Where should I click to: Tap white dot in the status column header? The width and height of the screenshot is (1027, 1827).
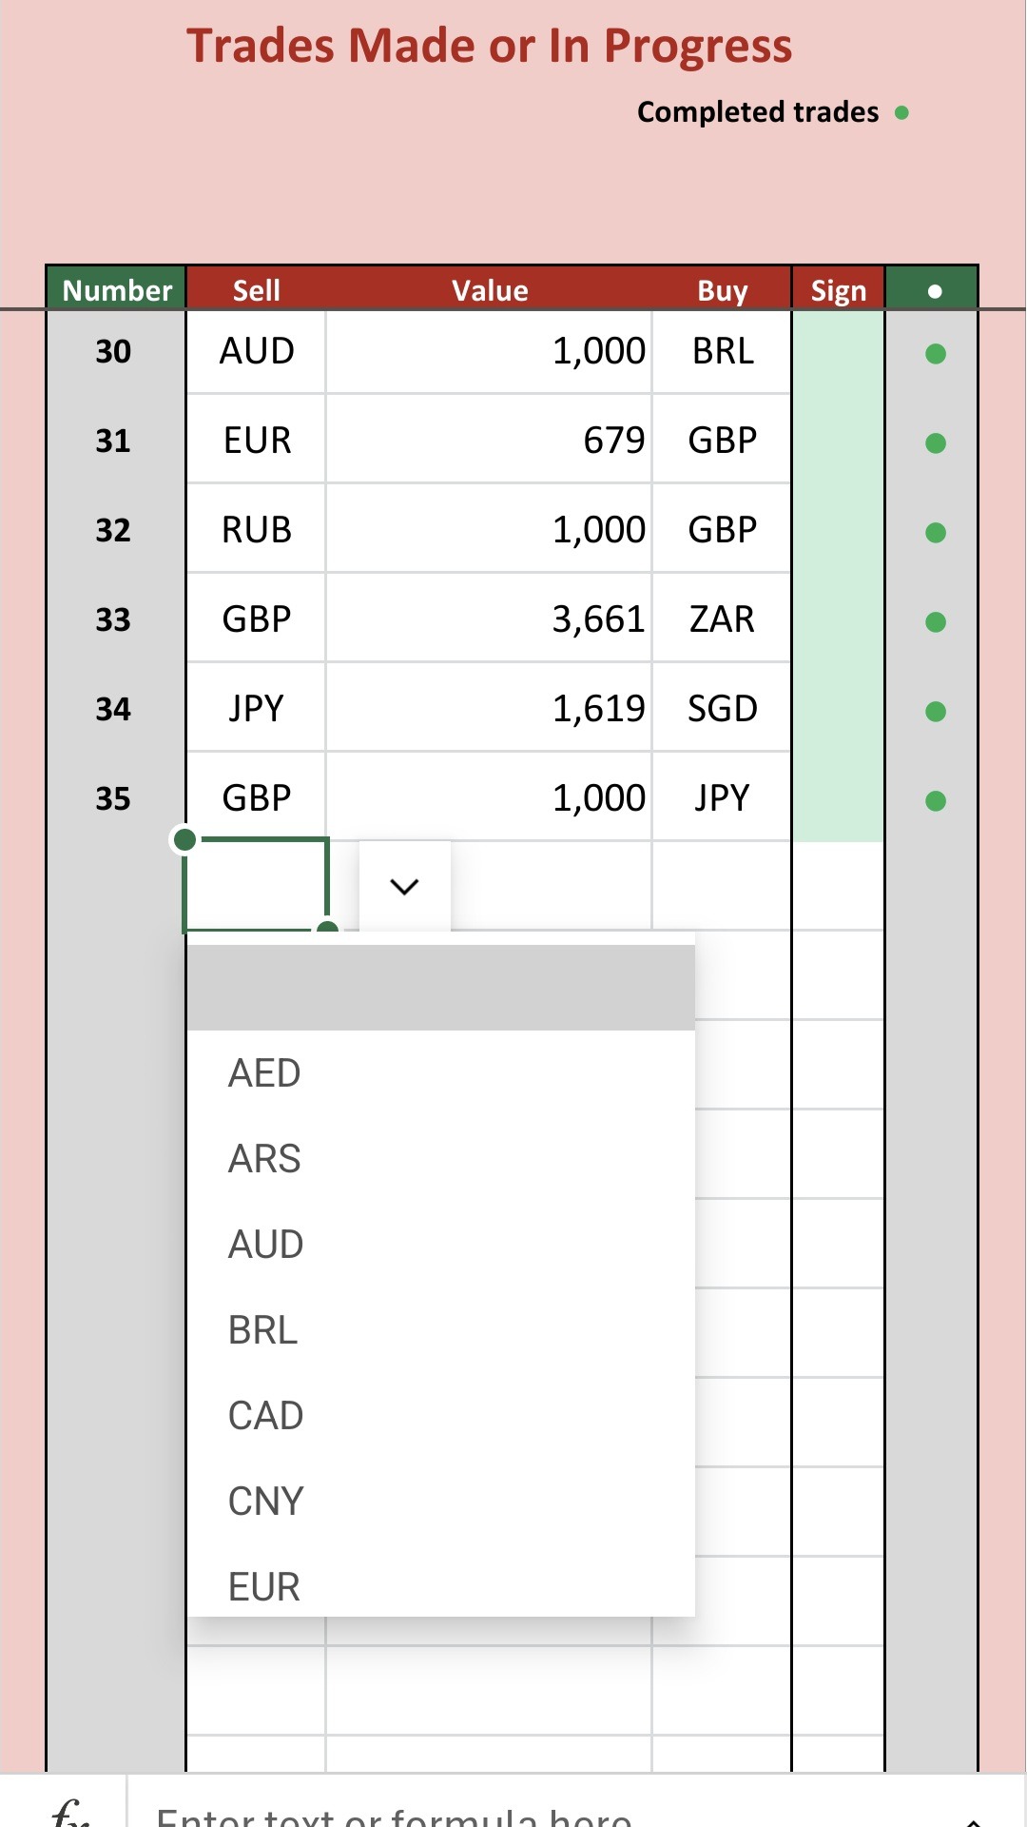935,291
